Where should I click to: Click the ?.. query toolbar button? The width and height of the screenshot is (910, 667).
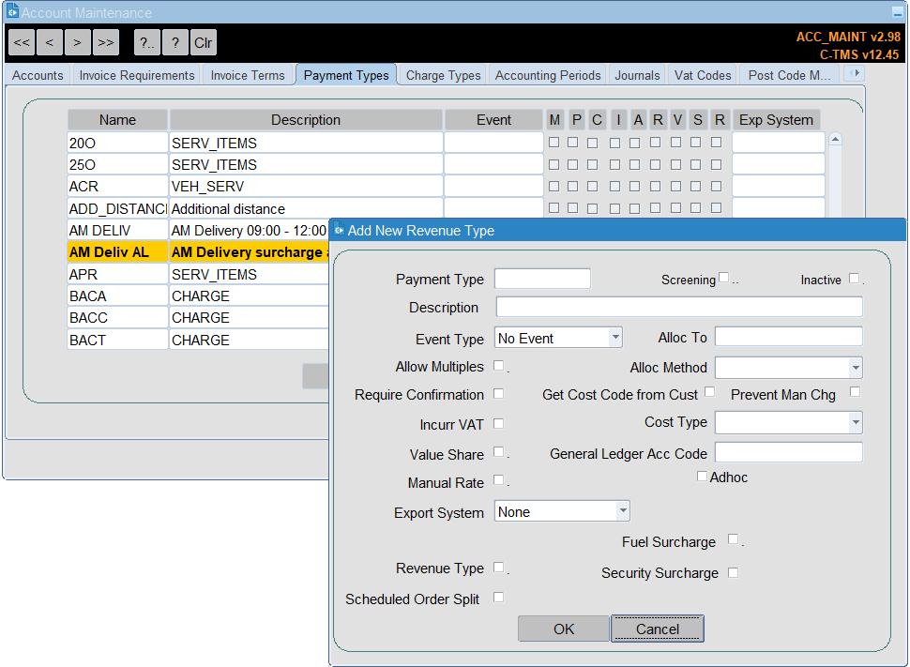pos(147,42)
